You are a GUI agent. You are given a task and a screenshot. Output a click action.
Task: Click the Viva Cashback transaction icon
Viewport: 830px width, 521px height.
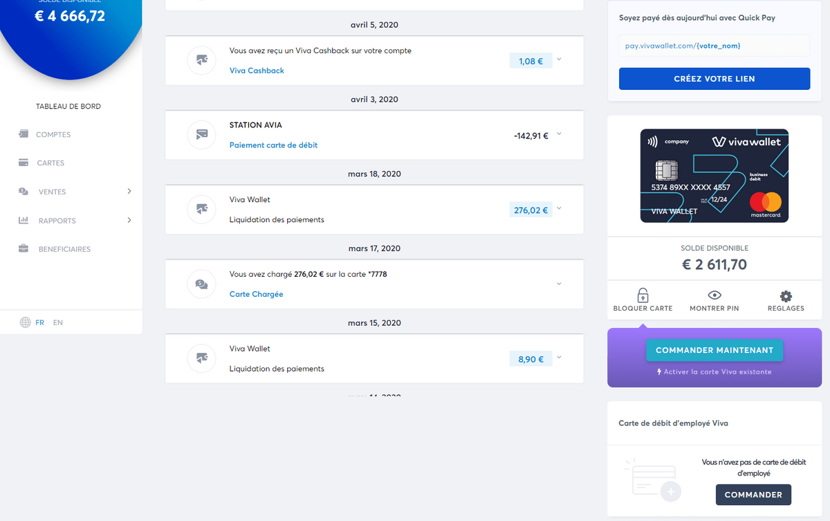(x=202, y=60)
